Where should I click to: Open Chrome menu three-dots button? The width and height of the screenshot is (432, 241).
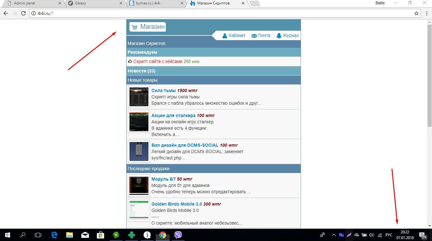426,13
